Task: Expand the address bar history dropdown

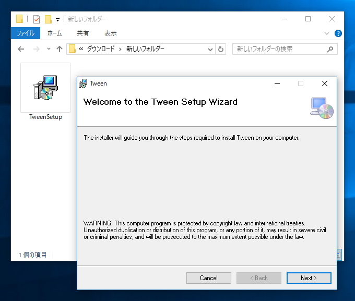Action: 210,49
